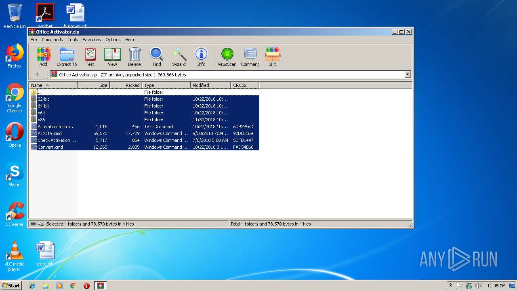Screen dimensions: 517x291
Task: Sort by Type column header
Action: (x=166, y=85)
